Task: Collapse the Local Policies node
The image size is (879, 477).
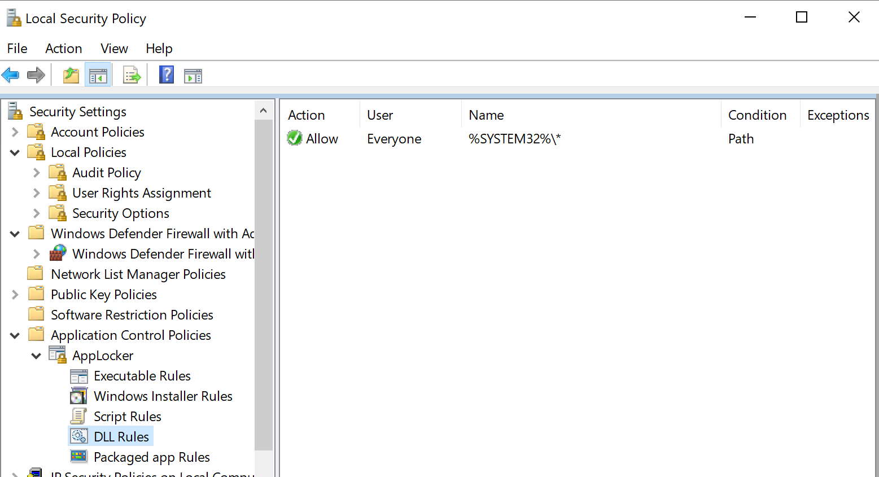Action: tap(15, 152)
